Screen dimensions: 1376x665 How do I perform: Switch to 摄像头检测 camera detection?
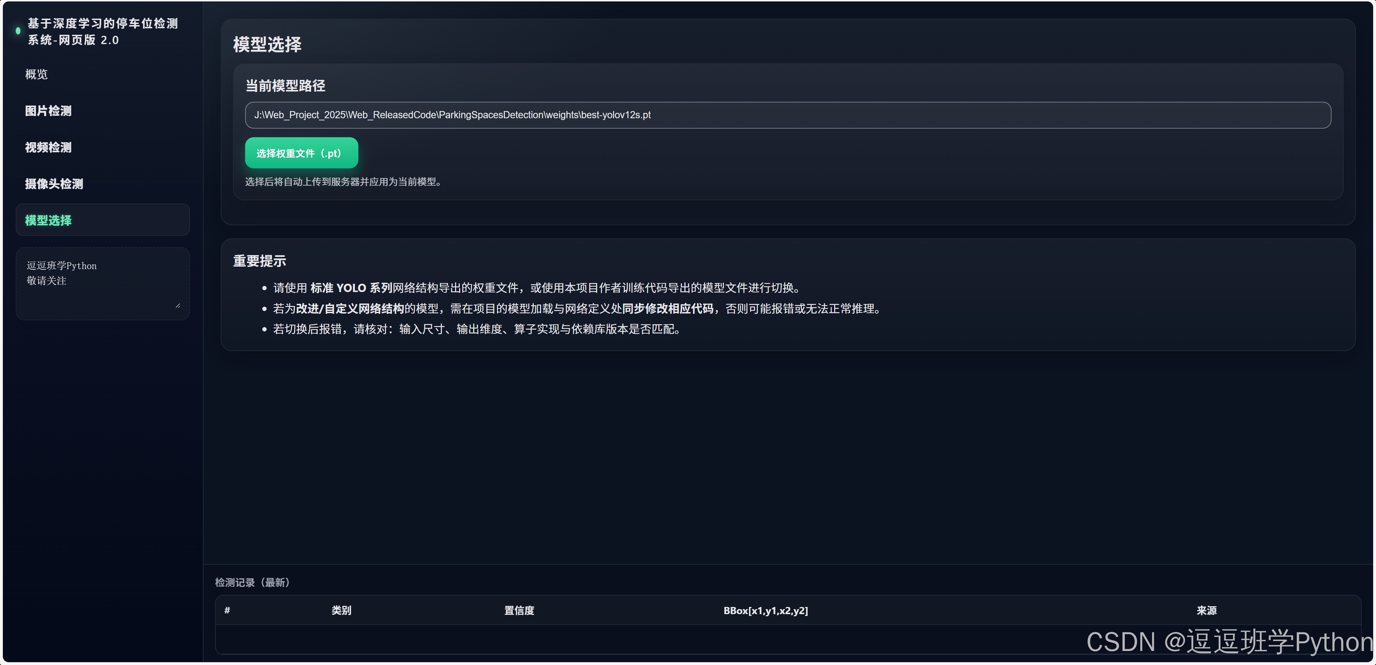click(x=54, y=184)
